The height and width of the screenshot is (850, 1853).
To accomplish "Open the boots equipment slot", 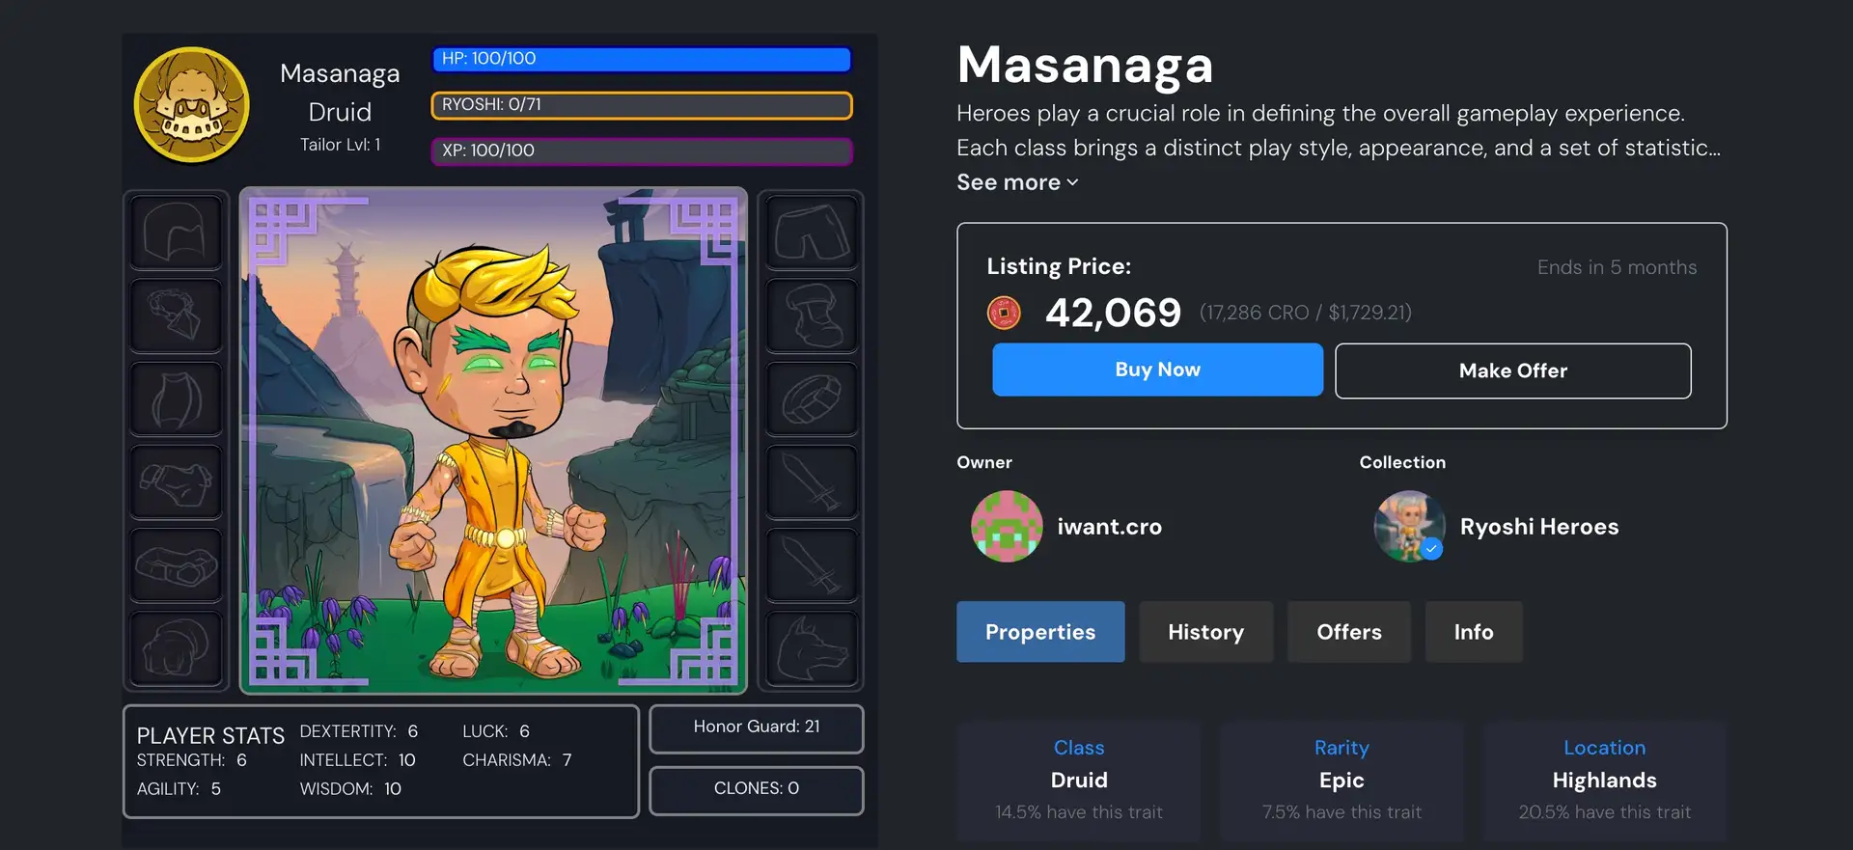I will [x=812, y=315].
